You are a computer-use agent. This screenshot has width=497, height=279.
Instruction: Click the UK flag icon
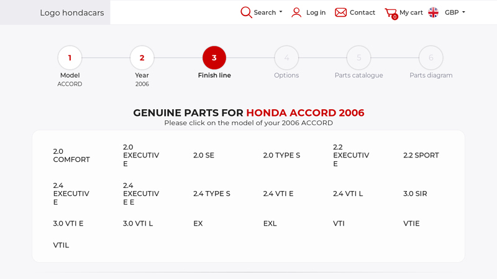[x=433, y=12]
